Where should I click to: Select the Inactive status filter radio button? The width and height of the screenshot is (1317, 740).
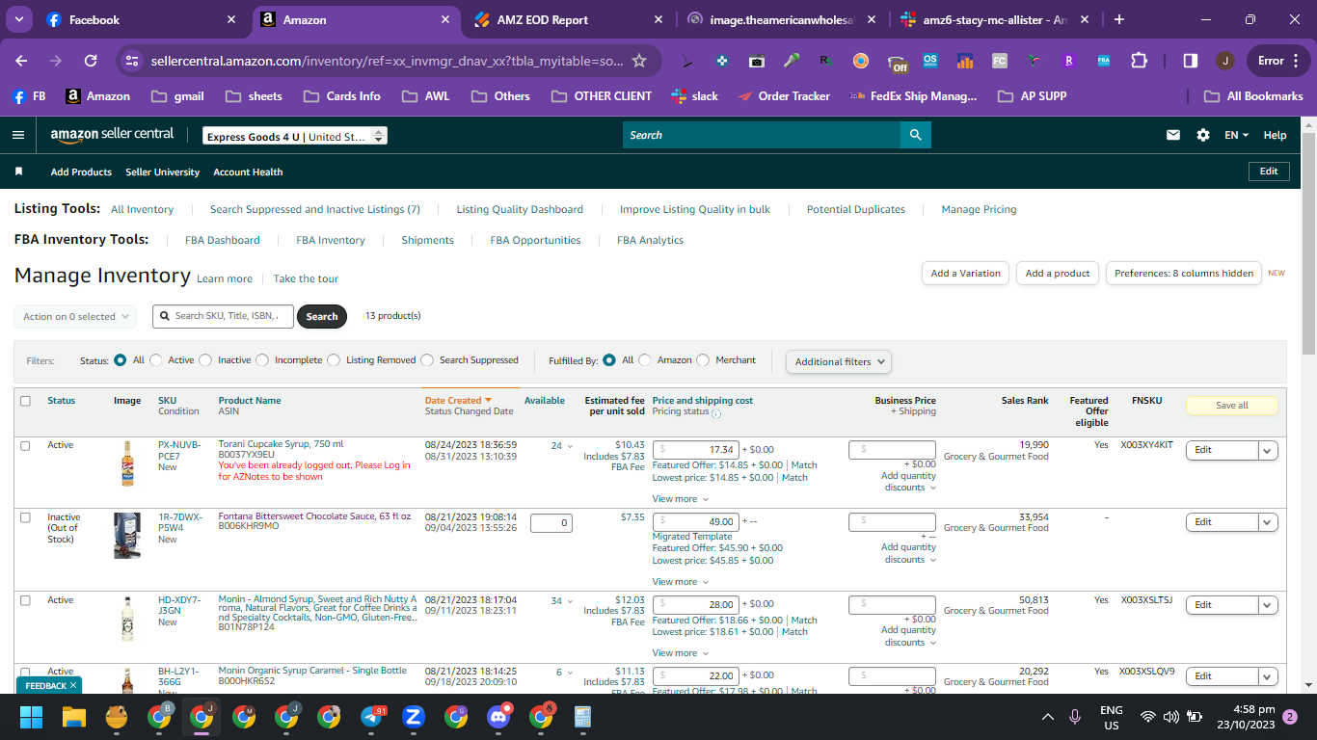click(x=205, y=360)
